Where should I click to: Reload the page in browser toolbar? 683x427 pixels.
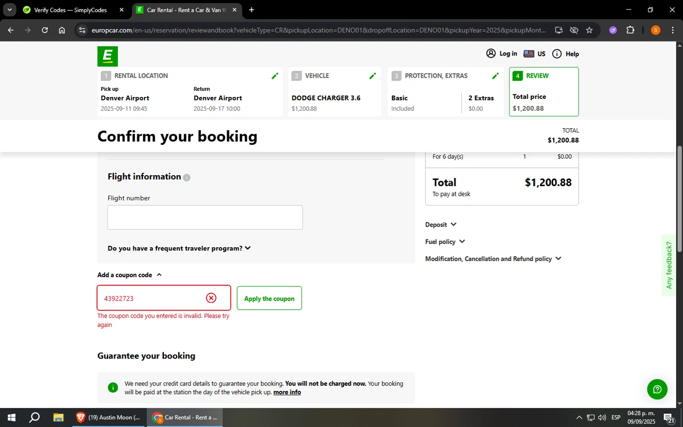click(x=45, y=30)
